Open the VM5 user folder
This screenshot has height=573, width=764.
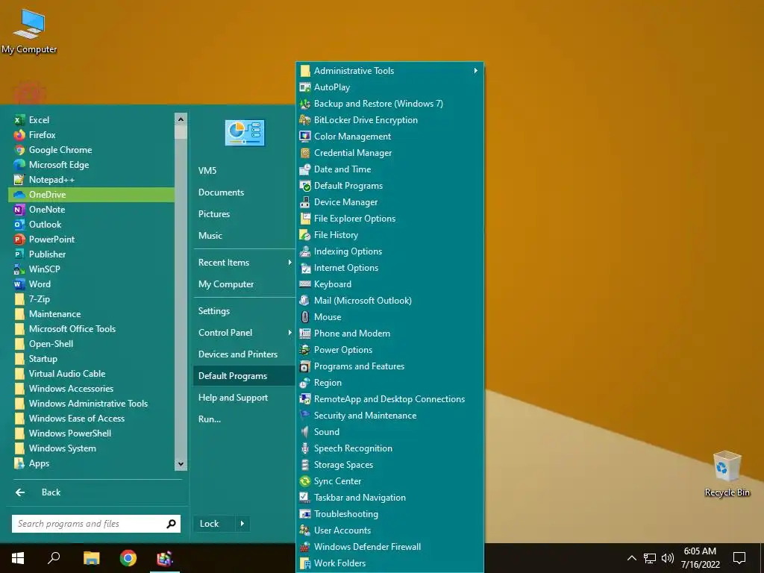click(x=244, y=171)
